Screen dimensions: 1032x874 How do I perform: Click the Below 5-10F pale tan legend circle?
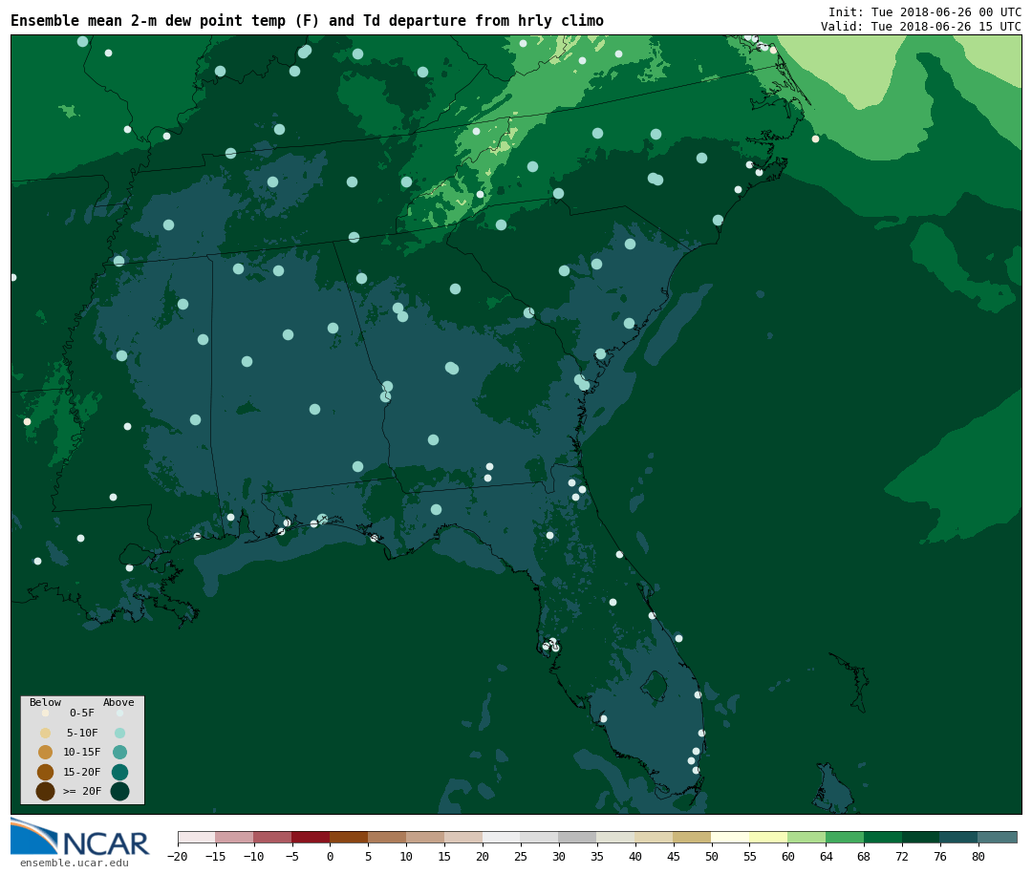[x=46, y=733]
